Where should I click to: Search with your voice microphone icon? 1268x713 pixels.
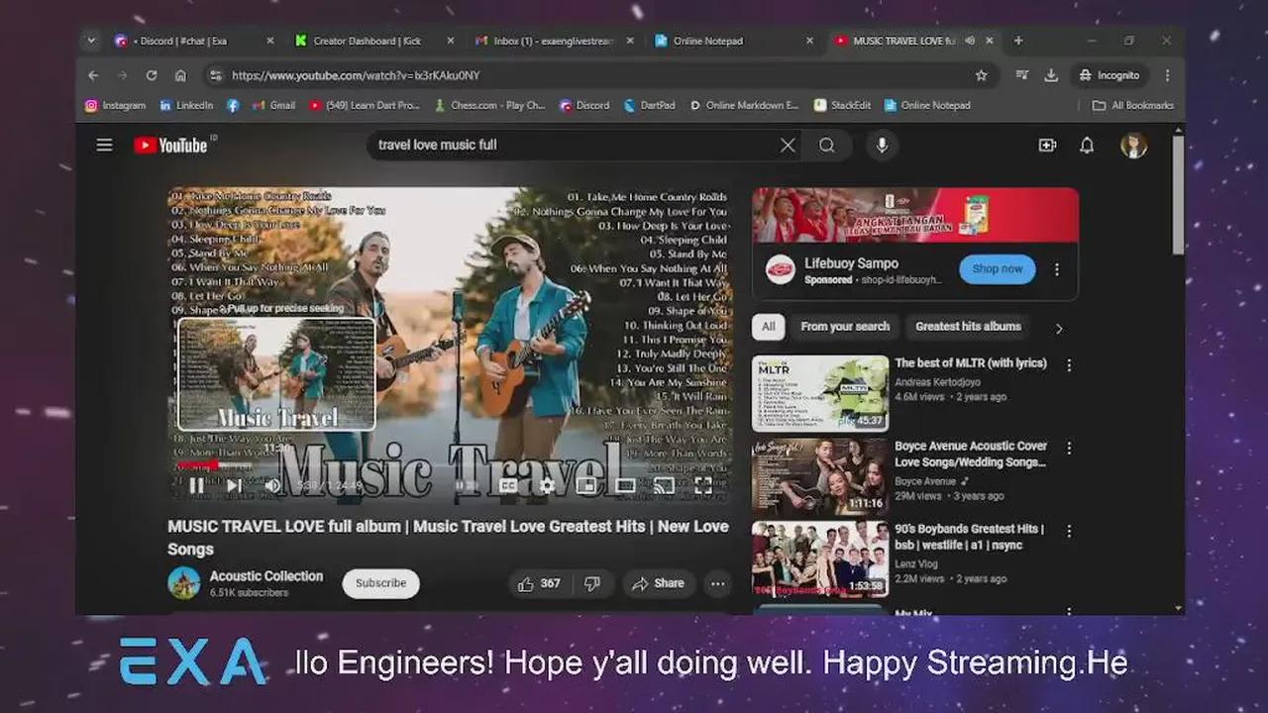tap(882, 146)
